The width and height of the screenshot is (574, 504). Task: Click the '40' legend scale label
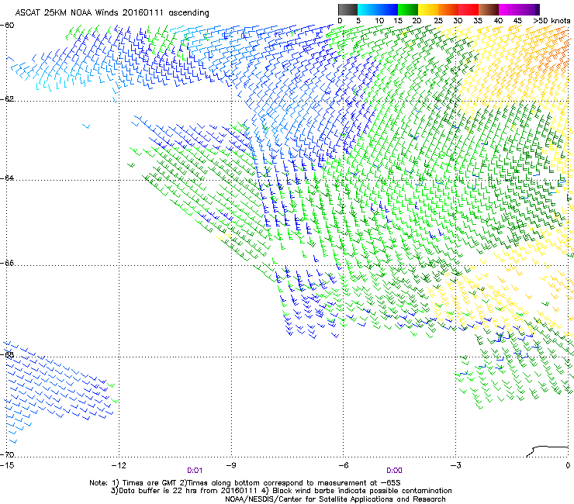click(498, 21)
